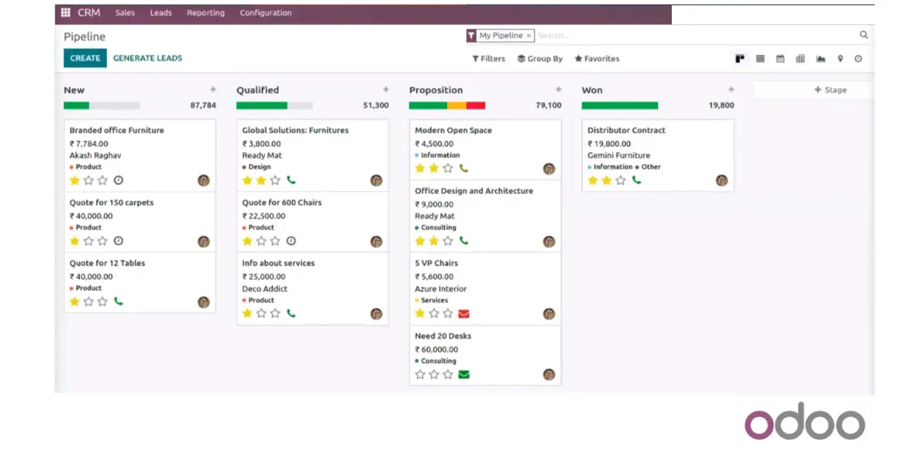Click the Akash Raghav customer name
Viewport: 911px width, 455px height.
(x=95, y=155)
